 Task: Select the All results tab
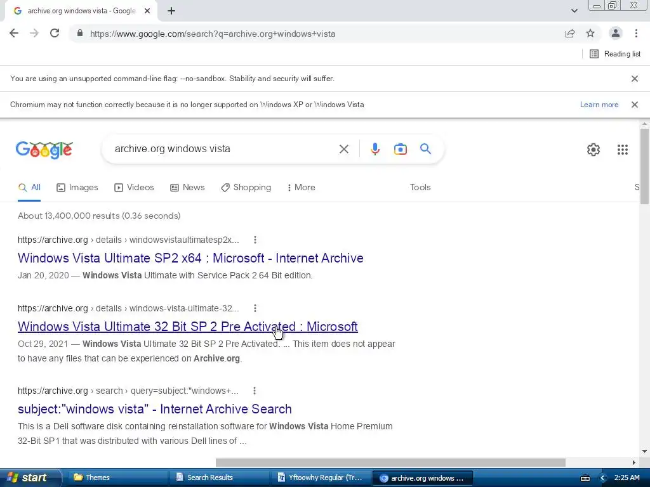tap(29, 188)
